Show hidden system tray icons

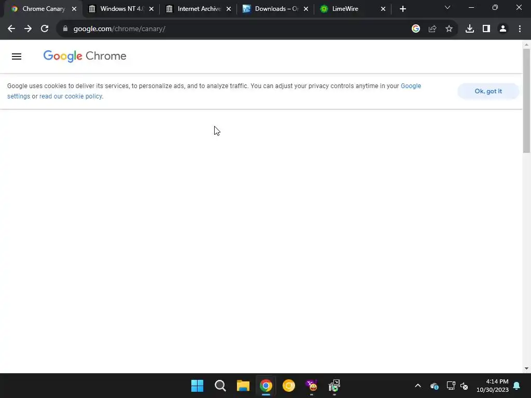(418, 386)
